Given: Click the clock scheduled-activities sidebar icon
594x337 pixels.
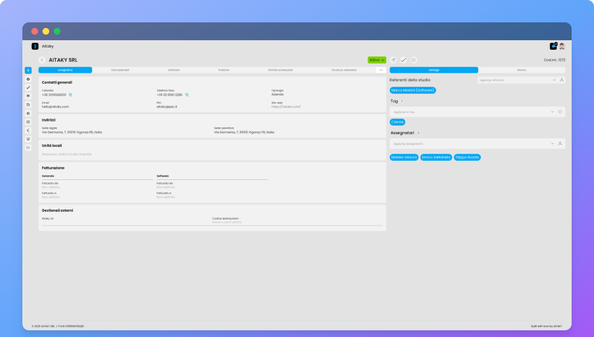Looking at the screenshot, I should coord(27,122).
